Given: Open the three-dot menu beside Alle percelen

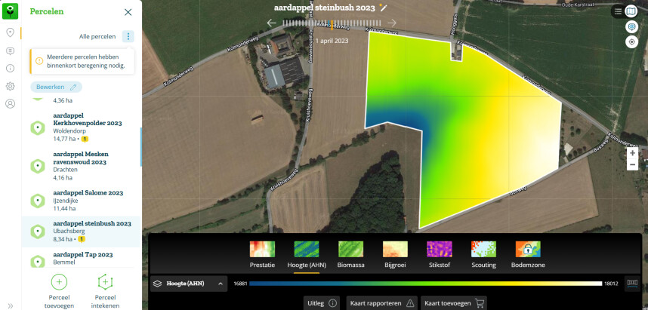Looking at the screenshot, I should point(128,36).
